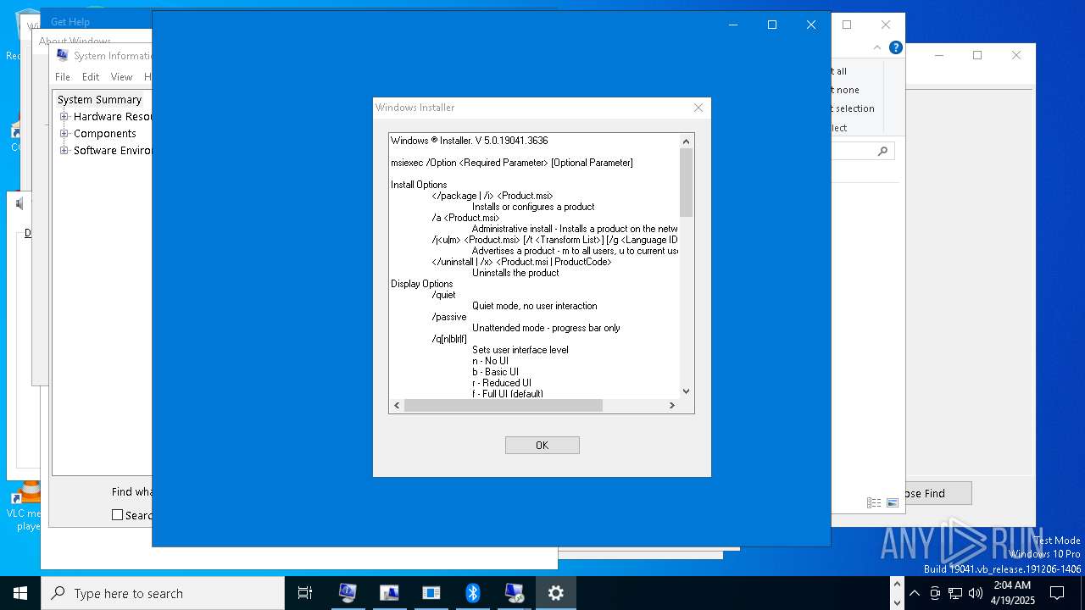Click the "Select none" ribbon option
The image size is (1085, 610).
pyautogui.click(x=845, y=90)
